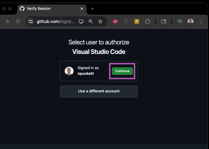
Task: Open the zoom magnifier icon
Action: 91,21
